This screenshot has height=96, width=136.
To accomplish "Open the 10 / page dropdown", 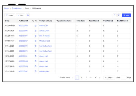I will pyautogui.click(x=109, y=77).
